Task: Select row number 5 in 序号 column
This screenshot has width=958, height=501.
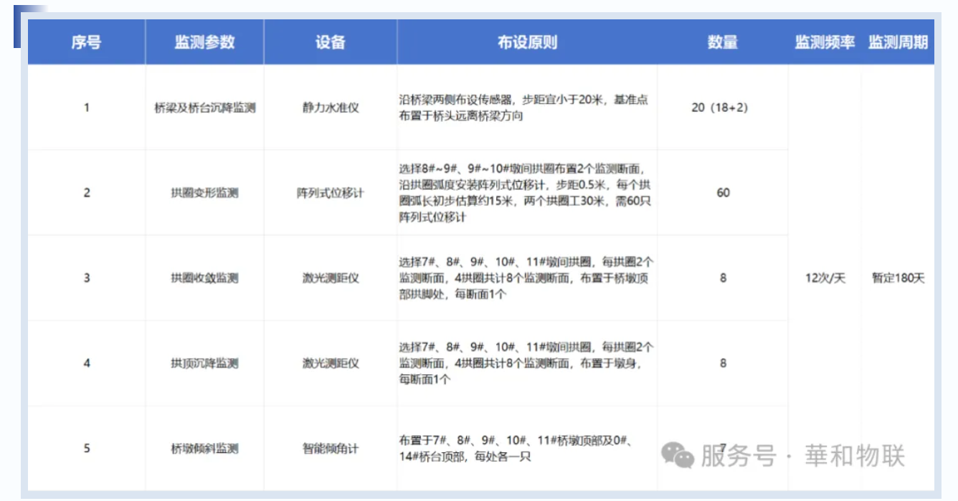Action: pyautogui.click(x=87, y=449)
